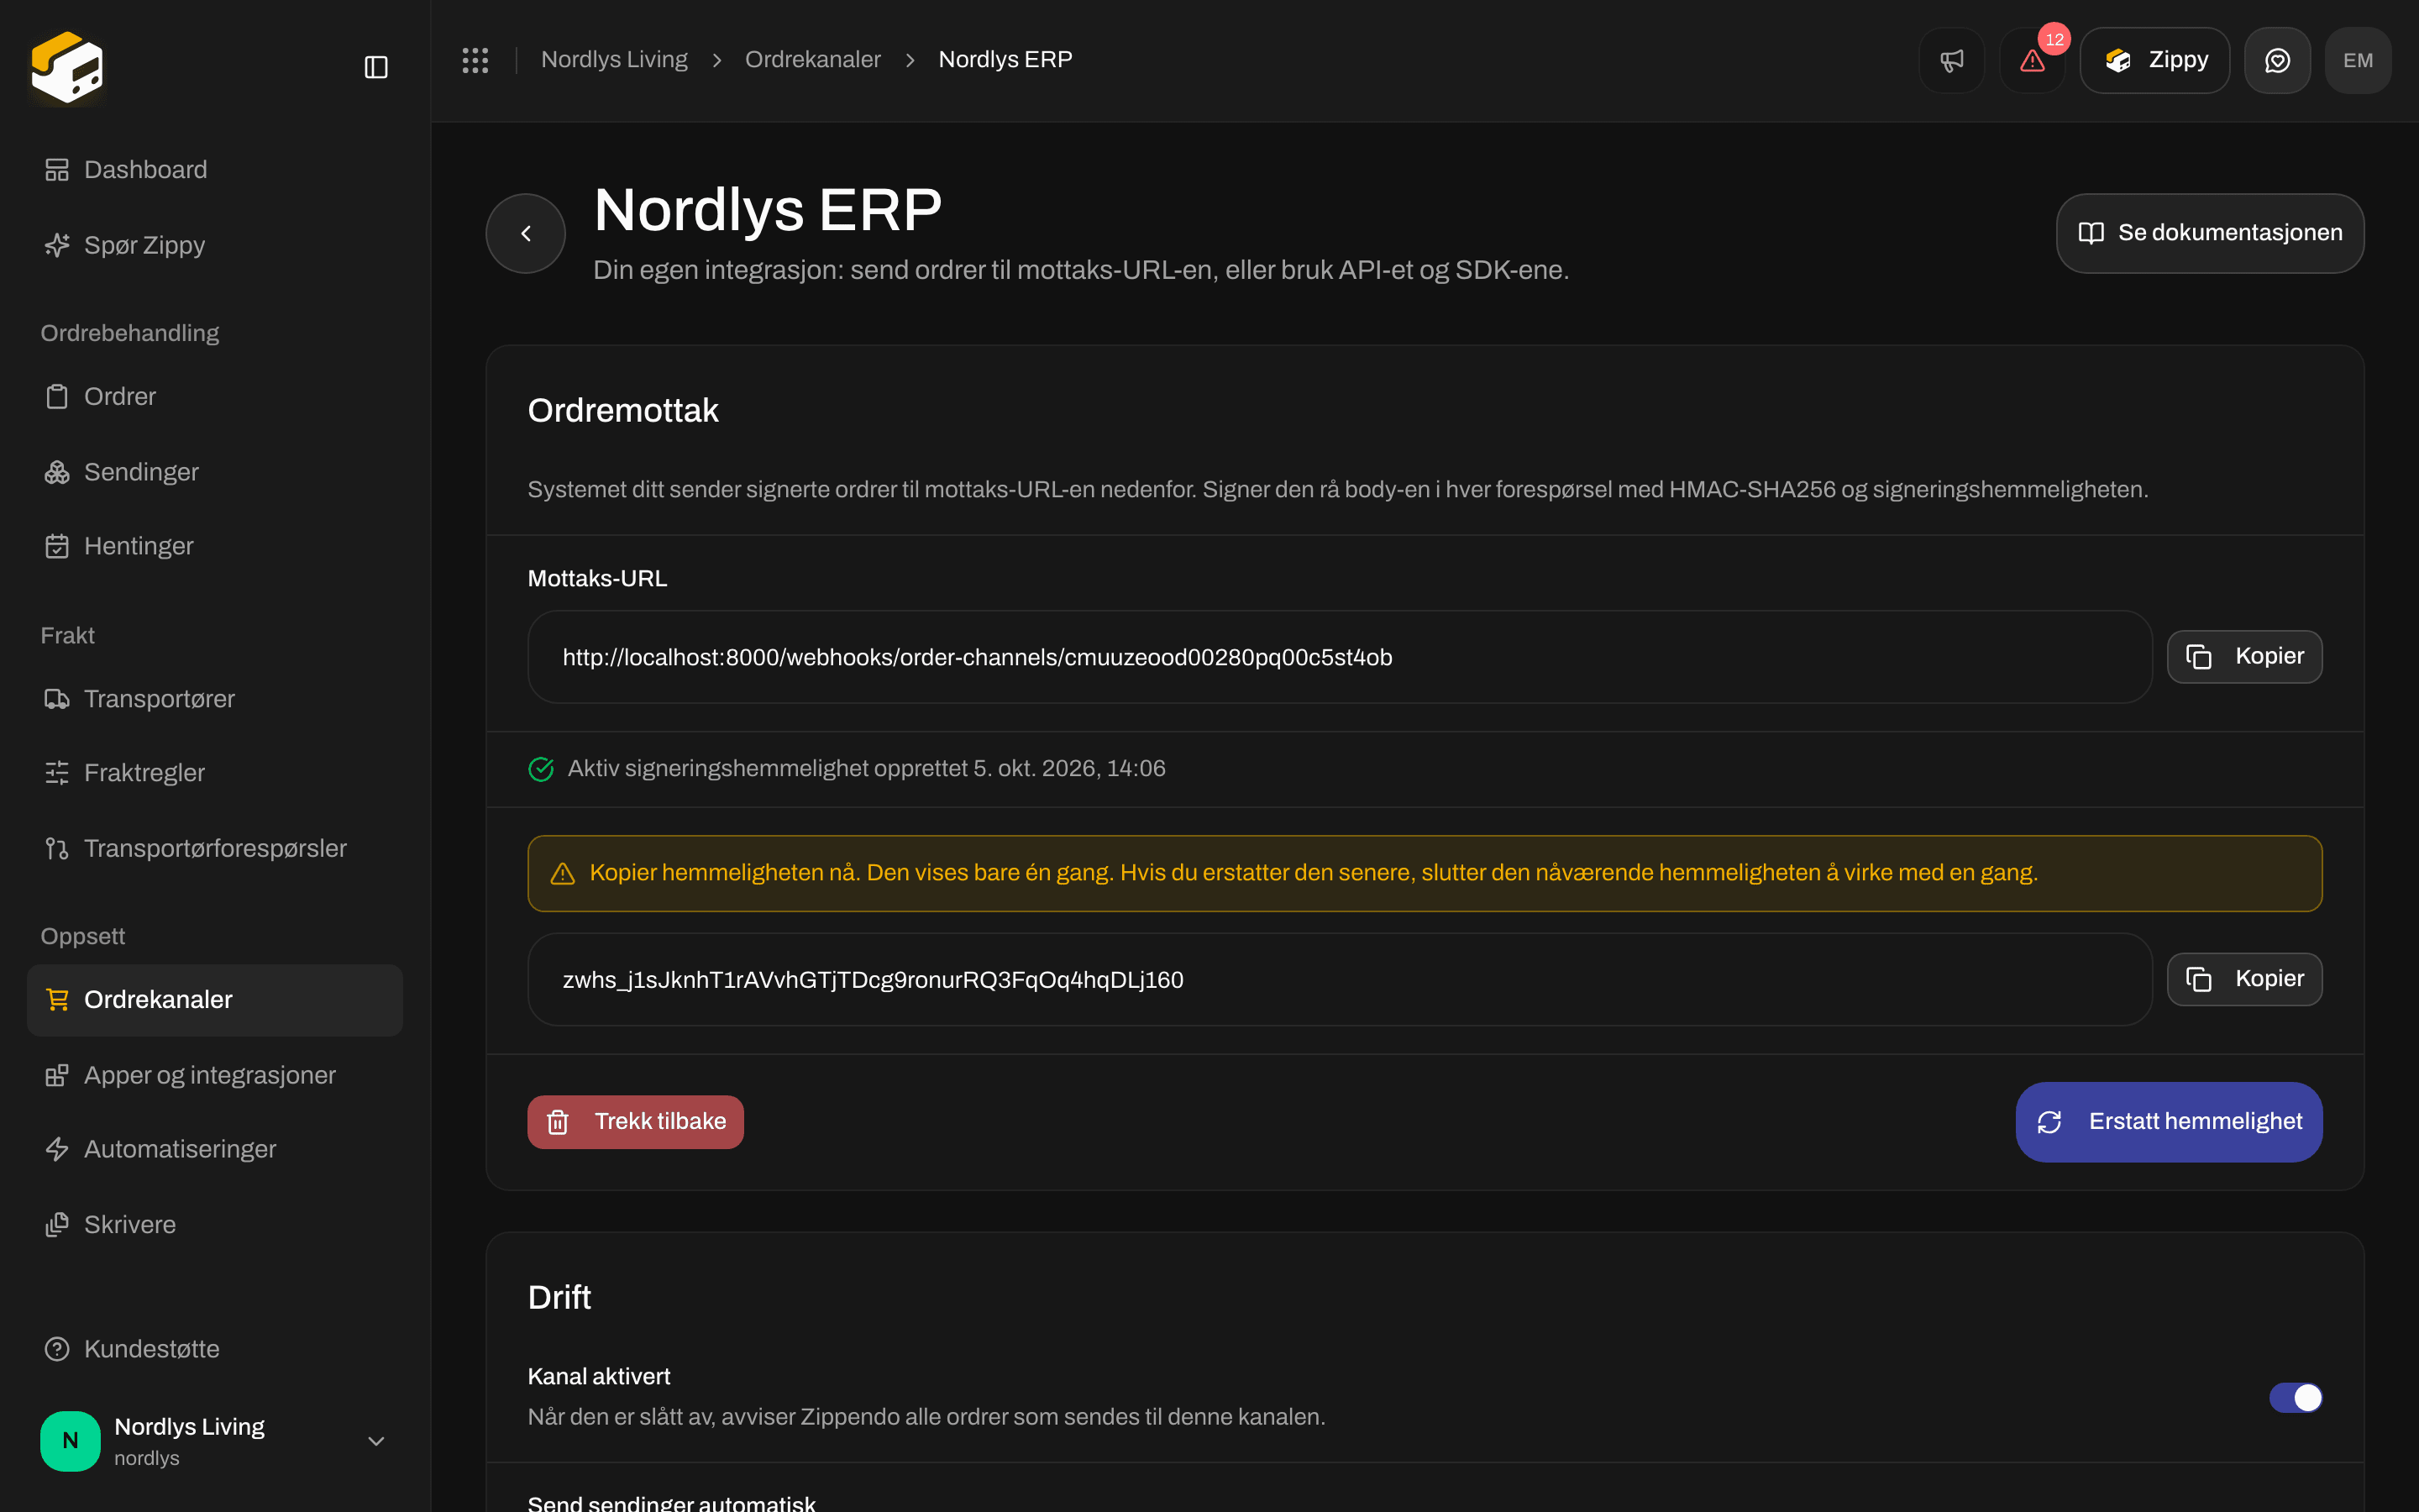Click the Mottaks-URL text field

1340,657
